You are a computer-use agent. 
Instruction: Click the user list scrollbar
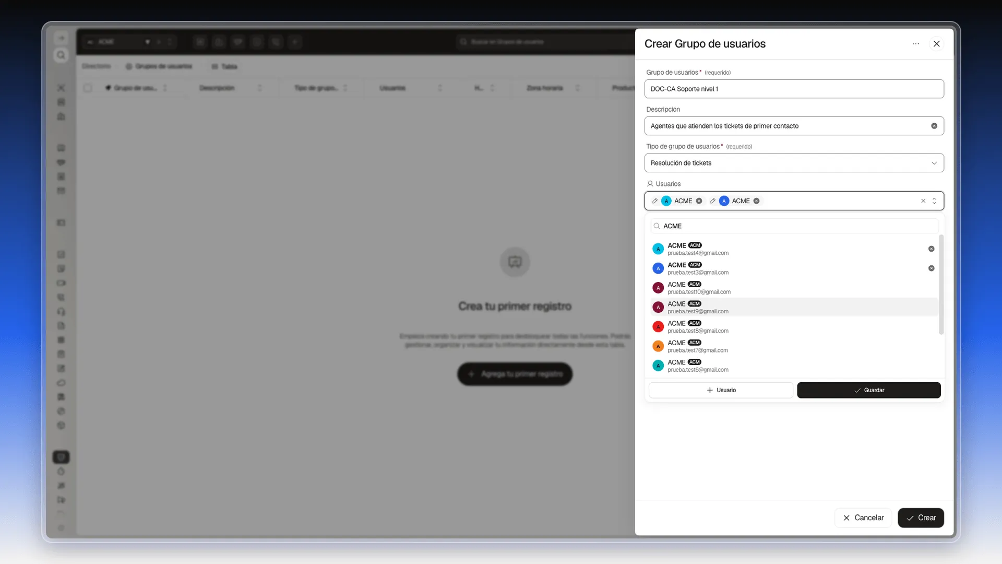(941, 285)
